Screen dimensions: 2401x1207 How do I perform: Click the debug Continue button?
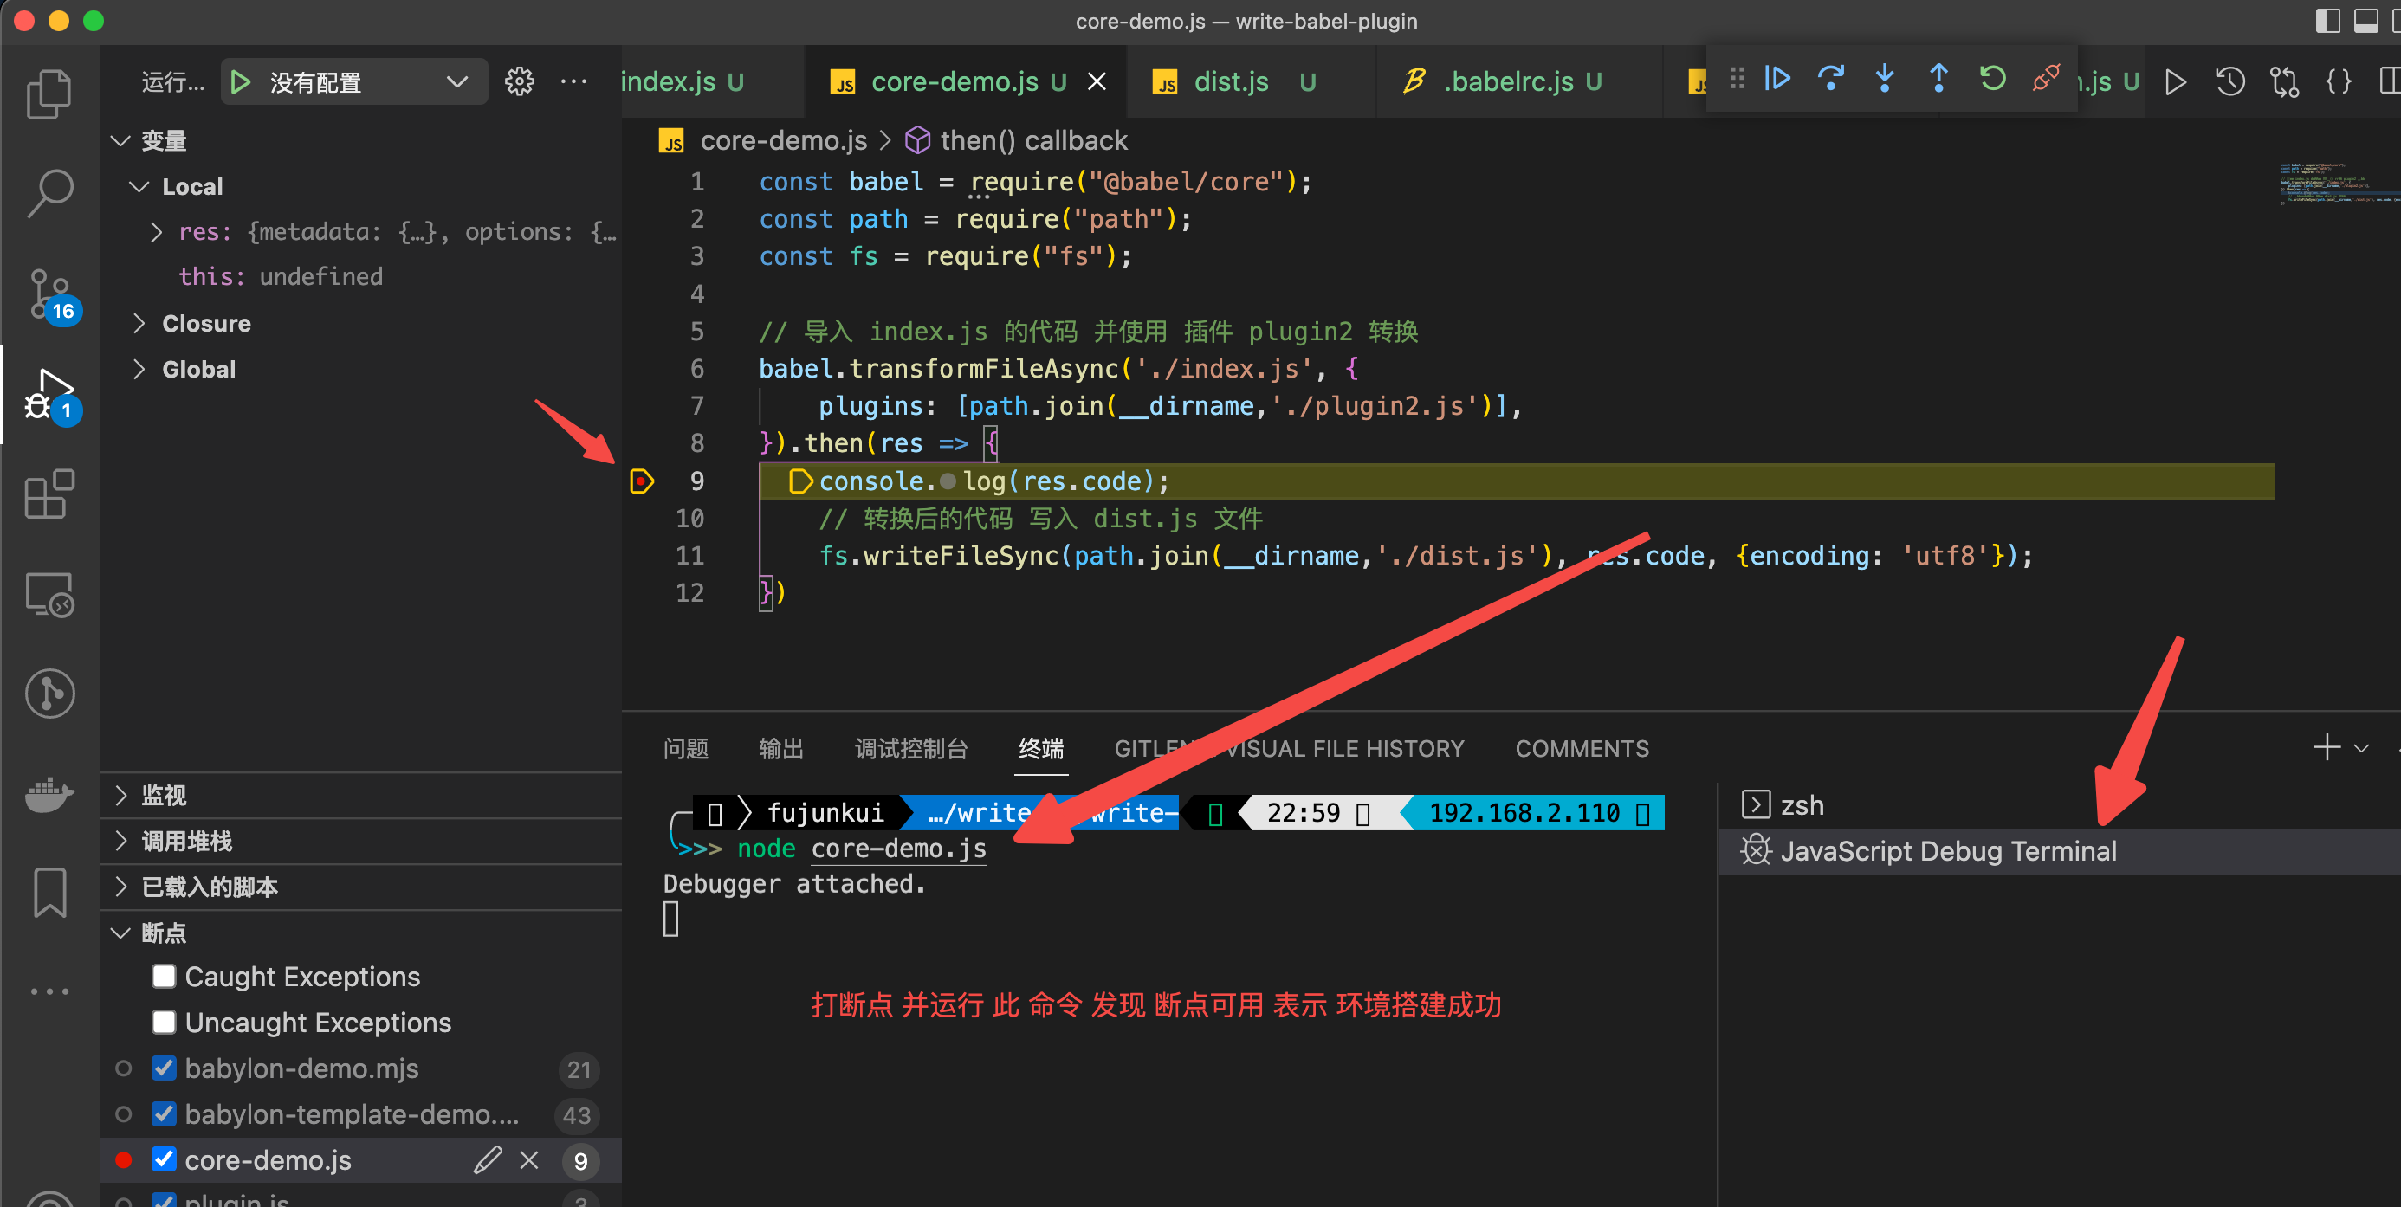point(1776,78)
